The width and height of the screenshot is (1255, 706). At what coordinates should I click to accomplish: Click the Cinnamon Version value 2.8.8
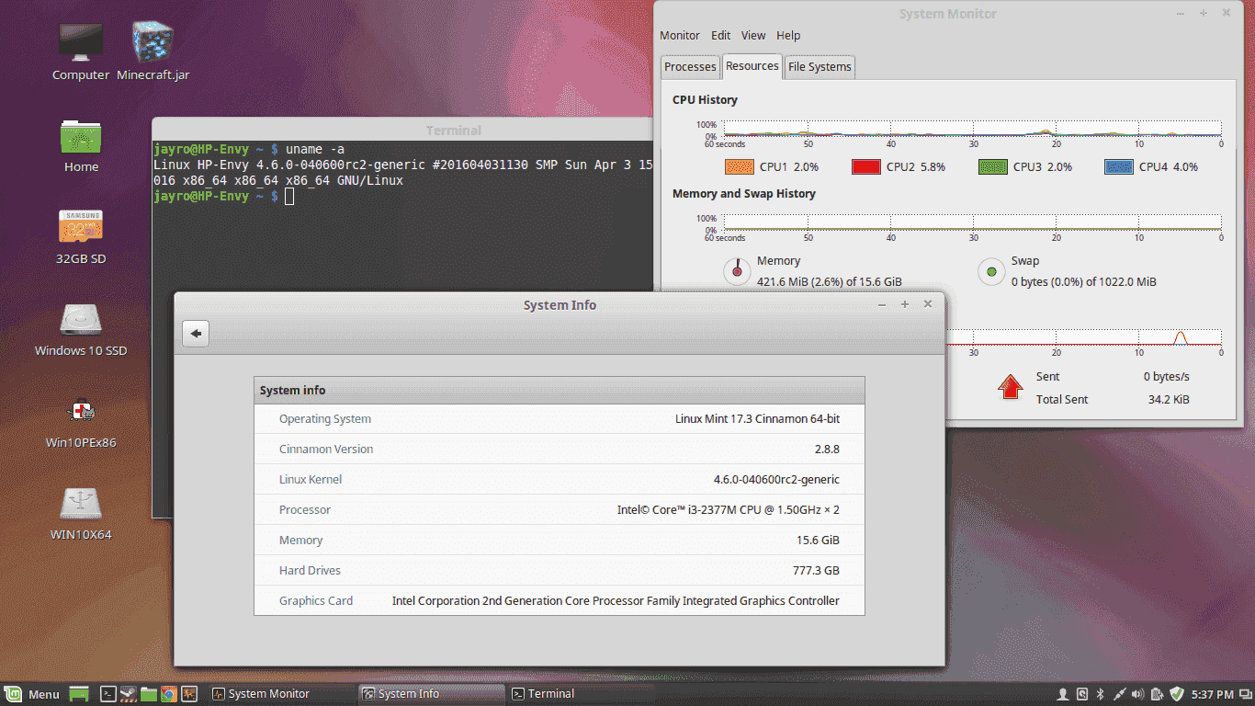pyautogui.click(x=825, y=450)
